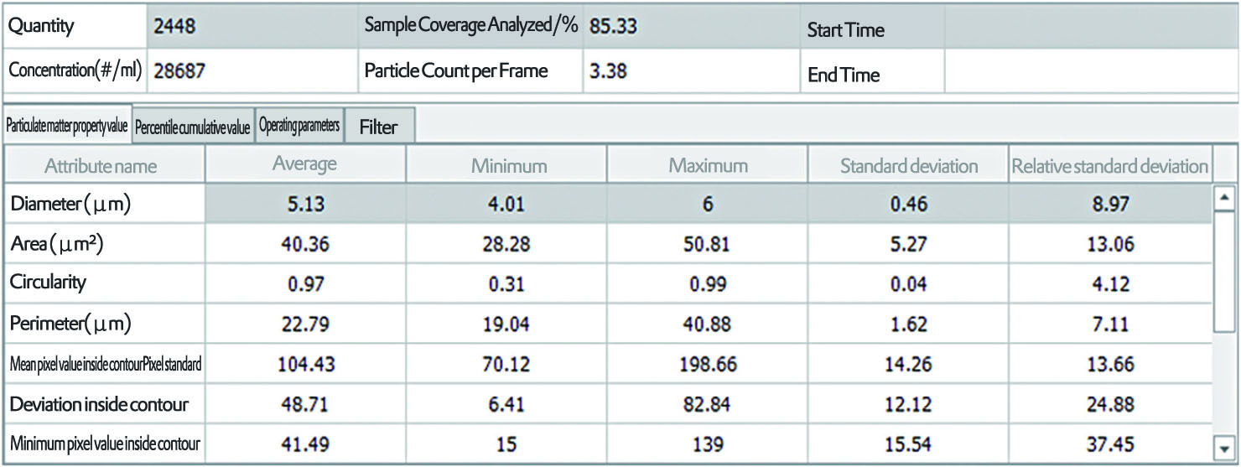
Task: Sort by Relative standard deviation header
Action: pyautogui.click(x=1109, y=166)
